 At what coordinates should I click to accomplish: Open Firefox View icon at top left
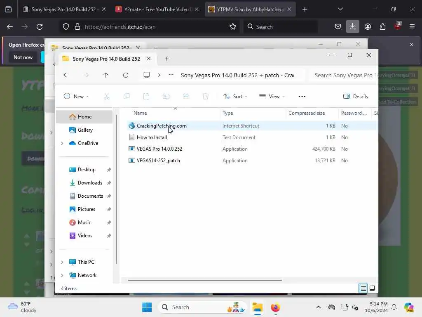[x=8, y=9]
